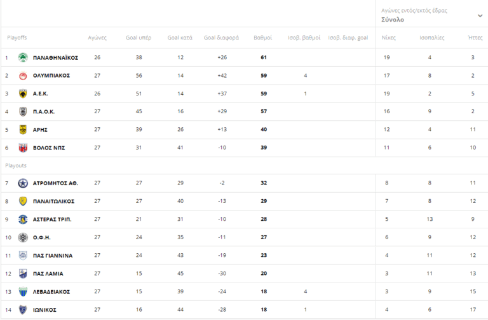
Task: Click the ΑΤΡΟΜΗΤΟΣ ΑΘ. team crest icon
Action: point(23,183)
